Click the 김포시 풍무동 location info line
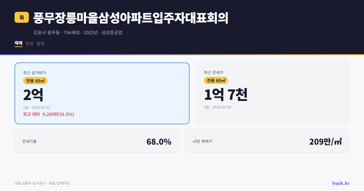Image resolution: width=364 pixels, height=191 pixels. (78, 33)
